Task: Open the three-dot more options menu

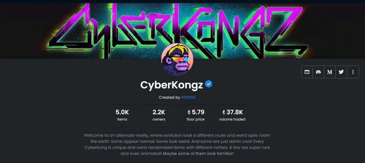Action: [353, 72]
